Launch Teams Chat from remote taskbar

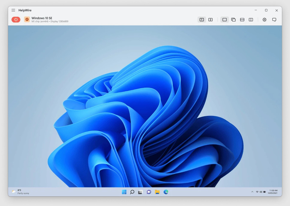click(x=149, y=192)
